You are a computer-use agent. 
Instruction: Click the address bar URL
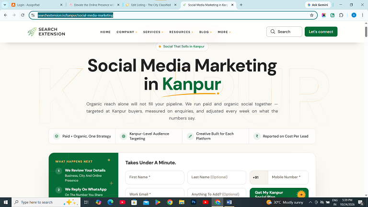click(x=75, y=15)
